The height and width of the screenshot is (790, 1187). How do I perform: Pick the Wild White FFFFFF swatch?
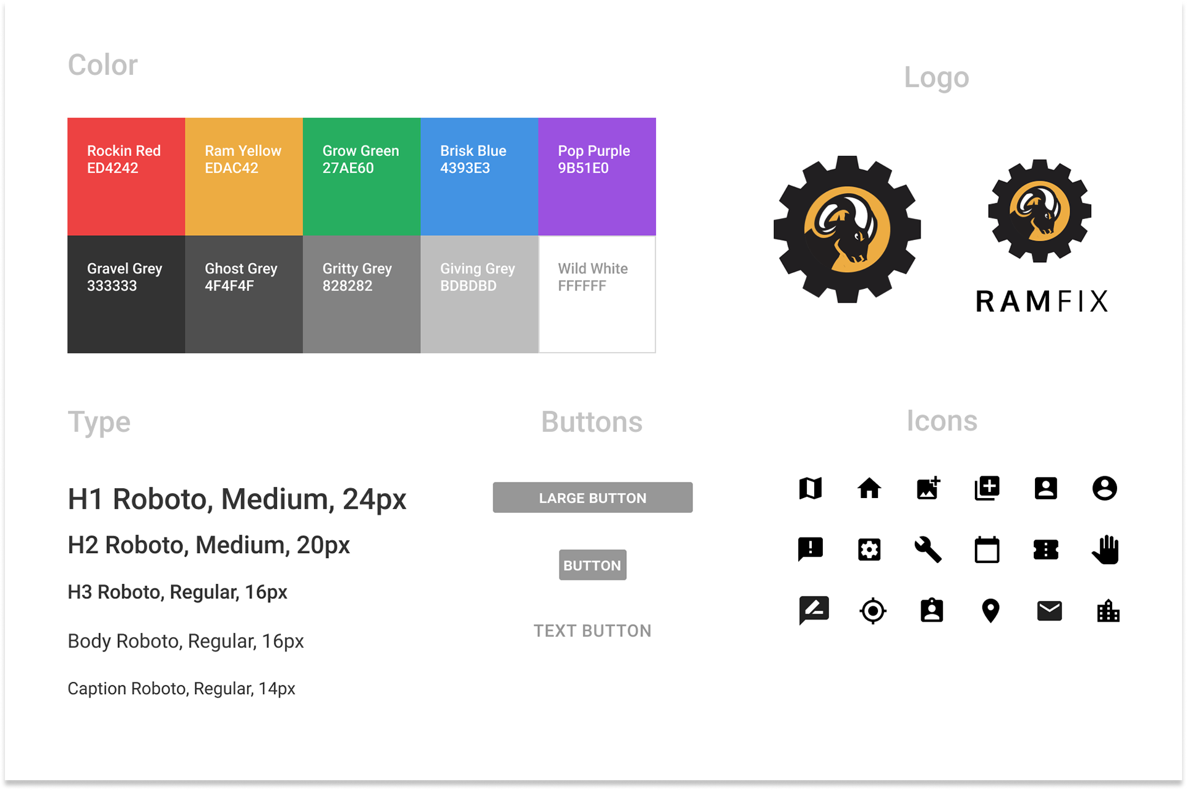click(597, 294)
